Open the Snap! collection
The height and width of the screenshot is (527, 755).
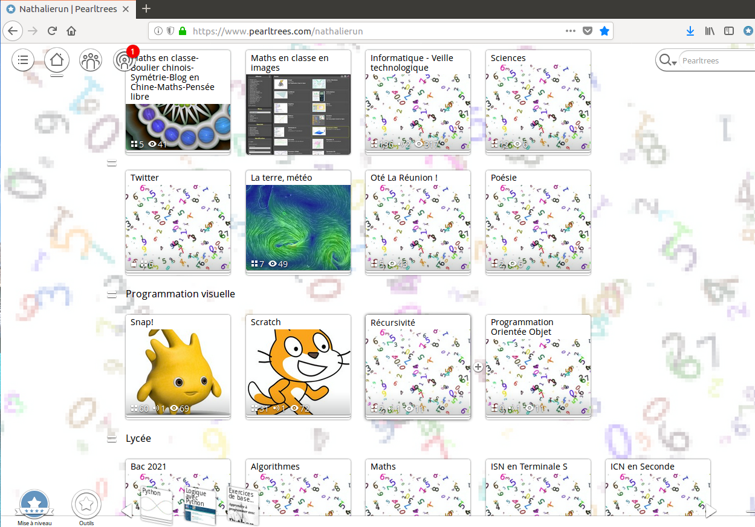(x=178, y=366)
